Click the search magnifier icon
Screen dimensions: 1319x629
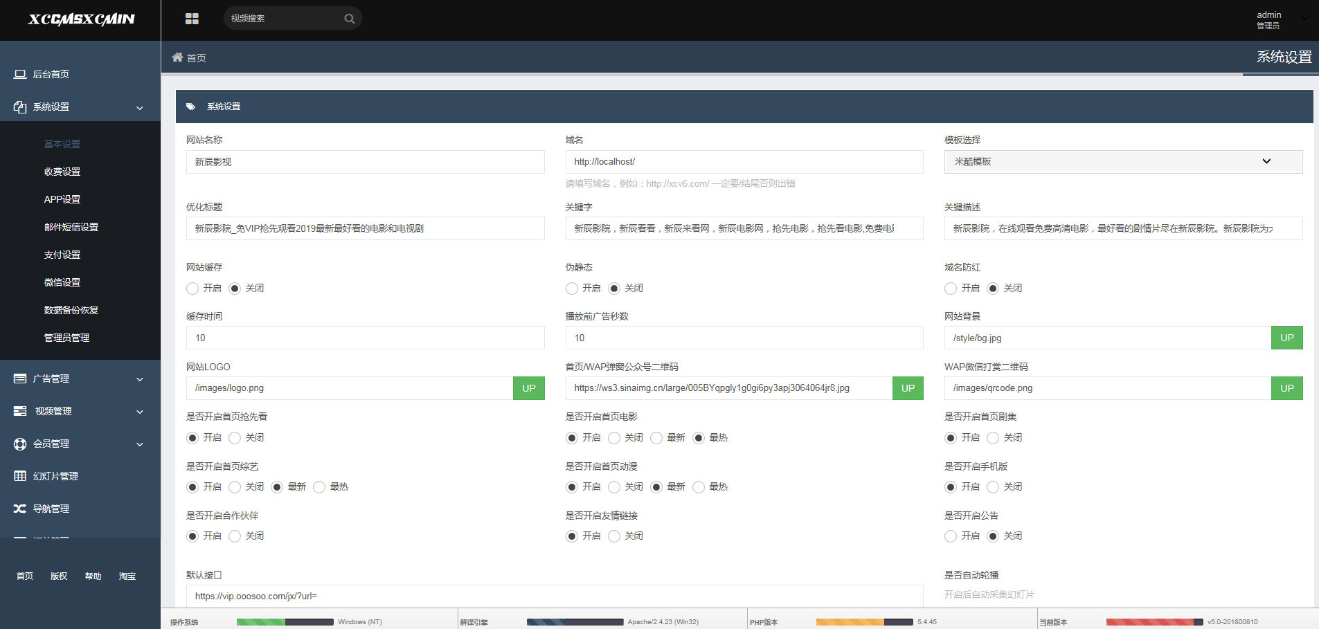pos(350,18)
